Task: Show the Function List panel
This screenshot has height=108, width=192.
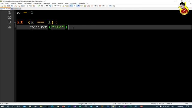Action: tap(88, 6)
